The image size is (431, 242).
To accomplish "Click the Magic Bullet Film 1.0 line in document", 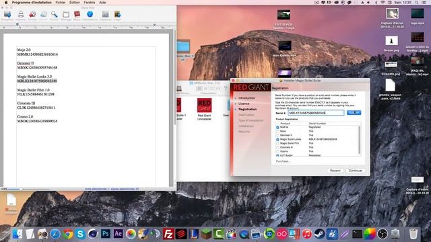I will coord(33,90).
